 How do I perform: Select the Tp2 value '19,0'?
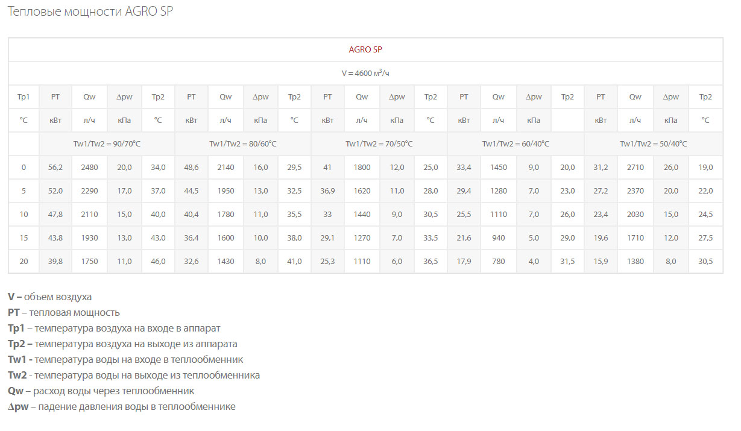[x=705, y=167]
